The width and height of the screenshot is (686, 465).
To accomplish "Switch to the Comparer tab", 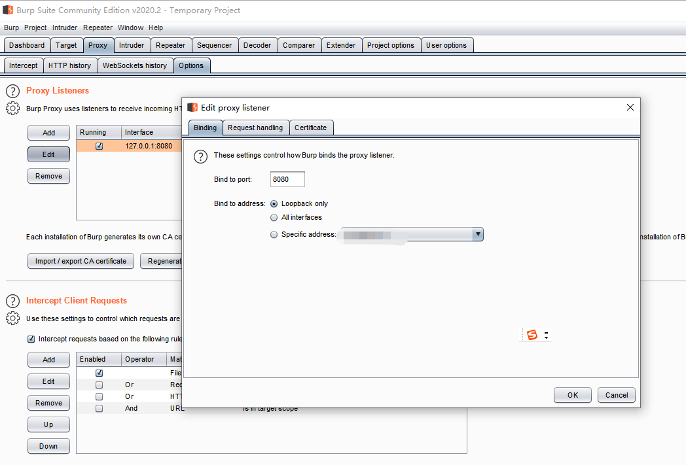I will click(x=298, y=45).
